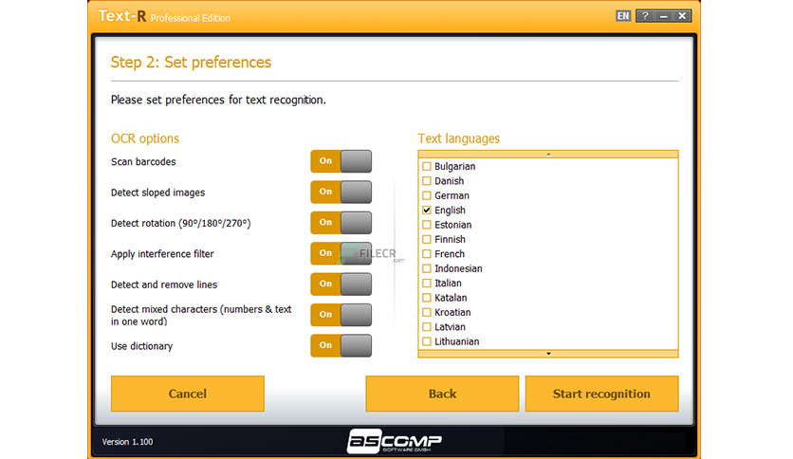The image size is (793, 459).
Task: Click the language list scroll-down arrow
Action: (548, 354)
